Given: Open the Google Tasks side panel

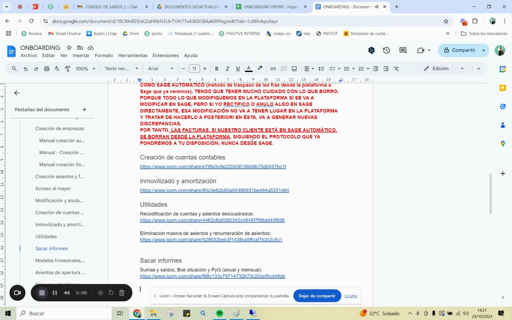Looking at the screenshot, I should click(x=503, y=106).
